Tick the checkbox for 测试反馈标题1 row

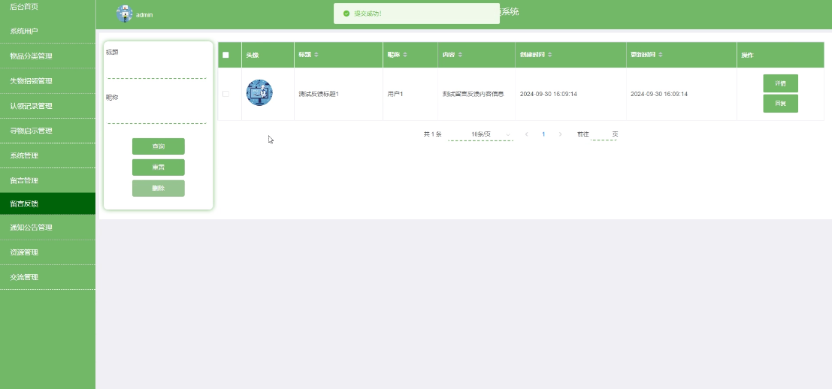225,94
